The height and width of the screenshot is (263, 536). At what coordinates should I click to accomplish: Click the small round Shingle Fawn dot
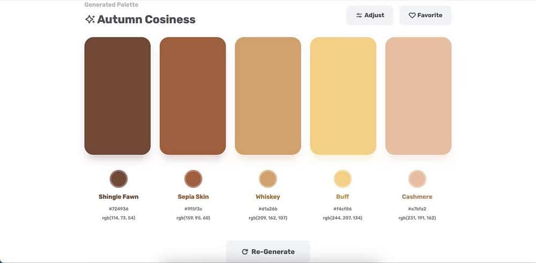118,178
